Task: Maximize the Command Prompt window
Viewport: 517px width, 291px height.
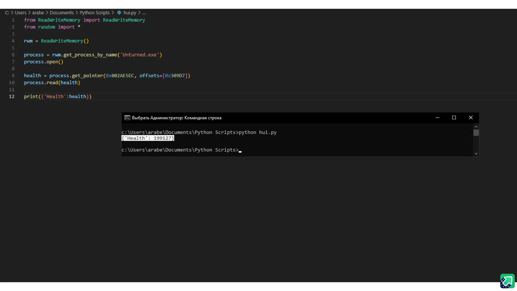Action: tap(454, 117)
